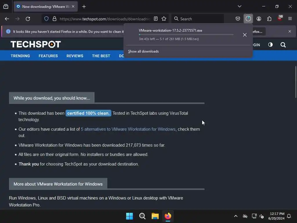The height and width of the screenshot is (223, 297).
Task: Toggle the downloads panel toolbar button
Action: pyautogui.click(x=248, y=19)
